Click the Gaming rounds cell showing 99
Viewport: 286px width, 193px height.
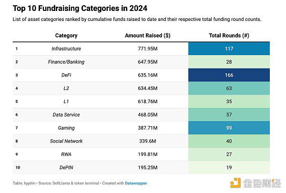(x=229, y=128)
